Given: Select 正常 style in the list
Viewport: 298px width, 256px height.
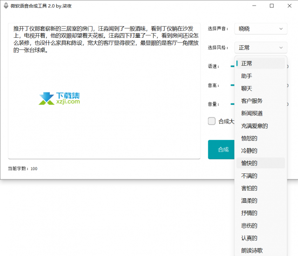Looking at the screenshot, I should click(261, 63).
